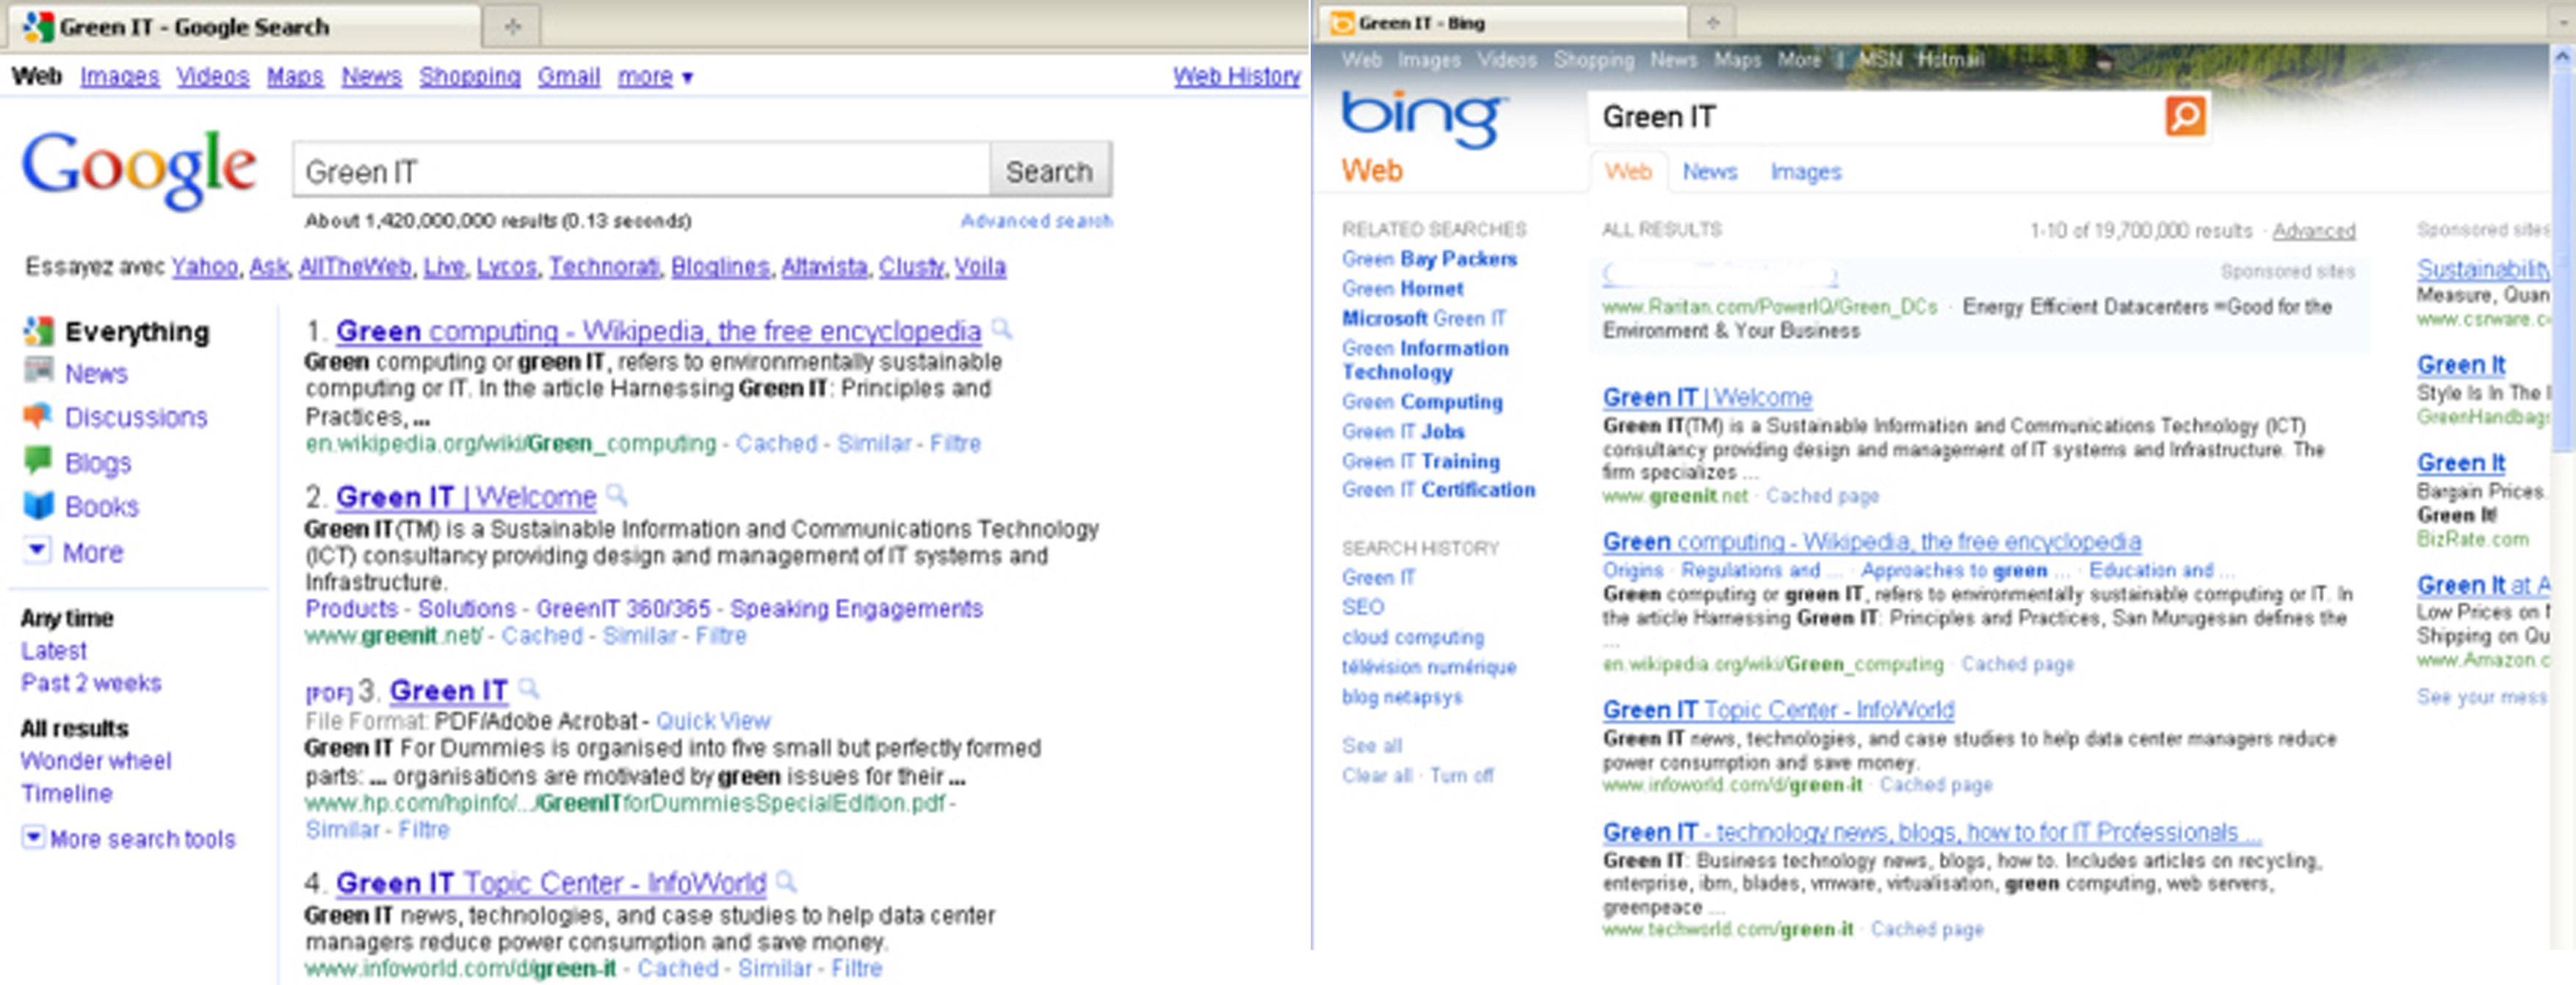2576x985 pixels.
Task: Switch to the News tab on Bing
Action: click(1709, 172)
